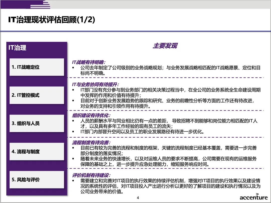Click bullet text starting 目前对于创新业务发展趋势

[x=167, y=104]
